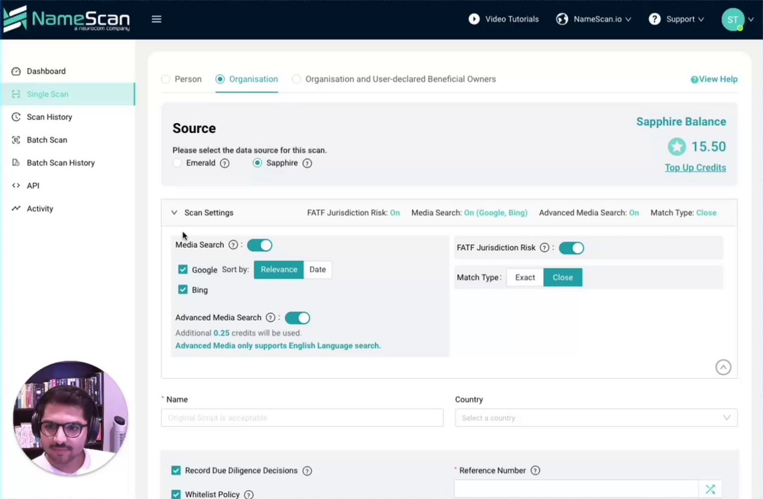Click the Batch Scan sidebar icon
Image resolution: width=763 pixels, height=499 pixels.
tap(16, 140)
